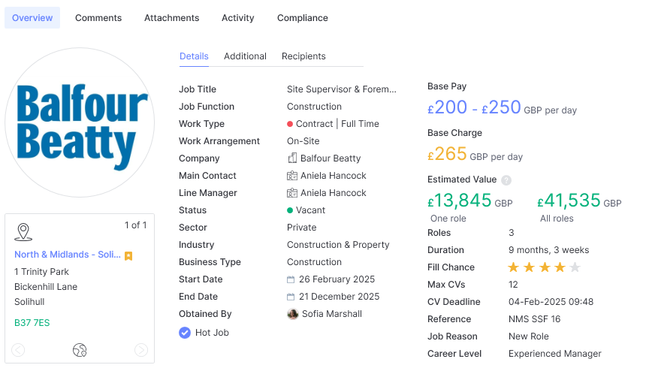Switch to the Compliance tab
The height and width of the screenshot is (368, 649).
pos(303,18)
